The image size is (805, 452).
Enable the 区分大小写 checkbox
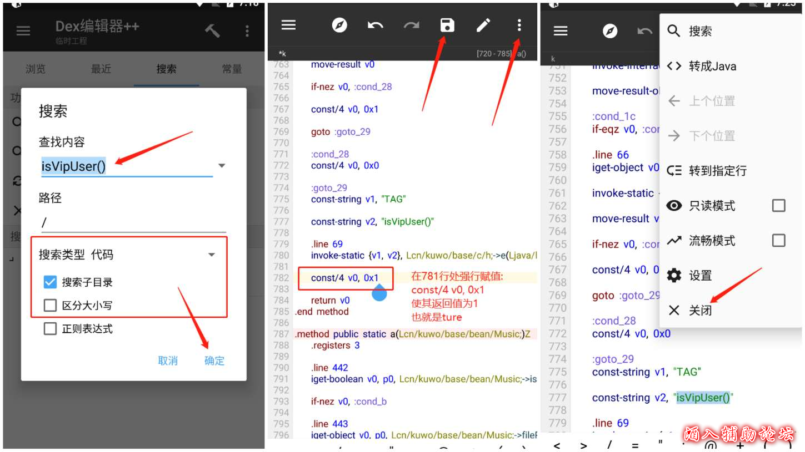point(50,306)
